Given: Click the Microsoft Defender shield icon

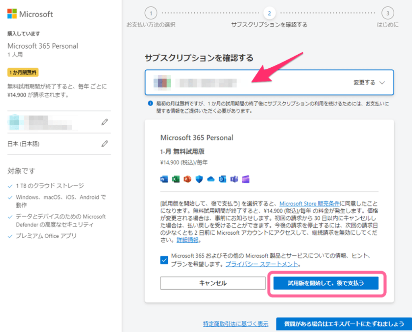Looking at the screenshot, I should coord(199,179).
